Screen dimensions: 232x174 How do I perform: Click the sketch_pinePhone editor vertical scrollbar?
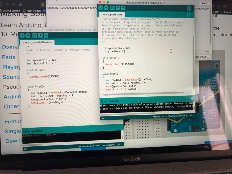click(x=193, y=63)
